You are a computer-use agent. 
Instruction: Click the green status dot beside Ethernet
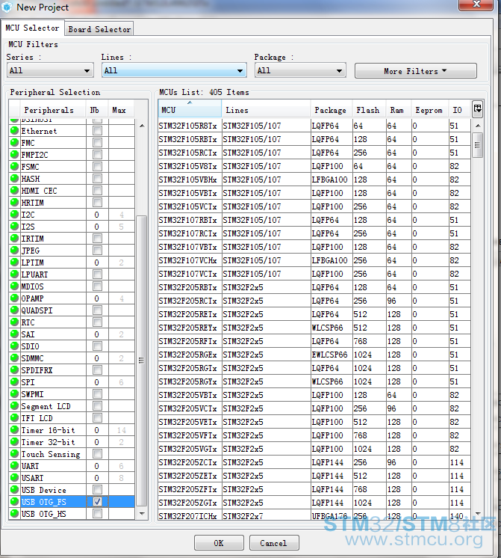click(x=15, y=131)
